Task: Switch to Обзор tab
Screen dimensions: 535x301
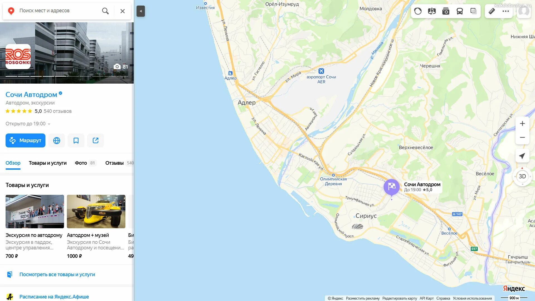Action: 13,163
